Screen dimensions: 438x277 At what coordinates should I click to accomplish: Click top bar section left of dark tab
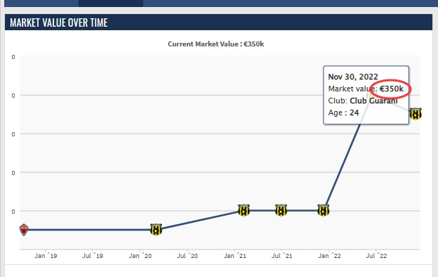click(41, 4)
